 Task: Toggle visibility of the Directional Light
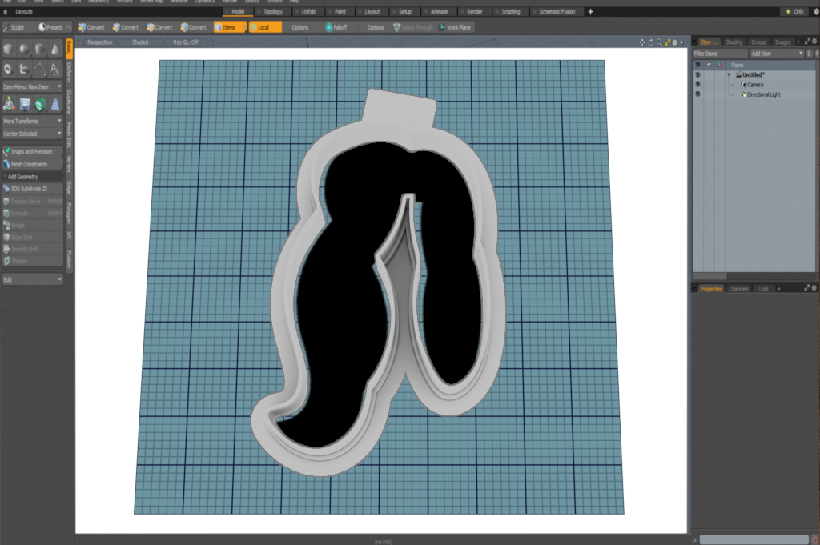697,94
